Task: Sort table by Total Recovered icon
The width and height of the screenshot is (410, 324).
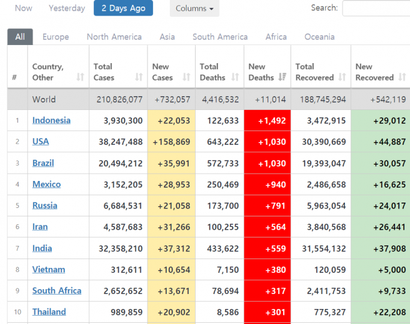Action: coord(342,78)
